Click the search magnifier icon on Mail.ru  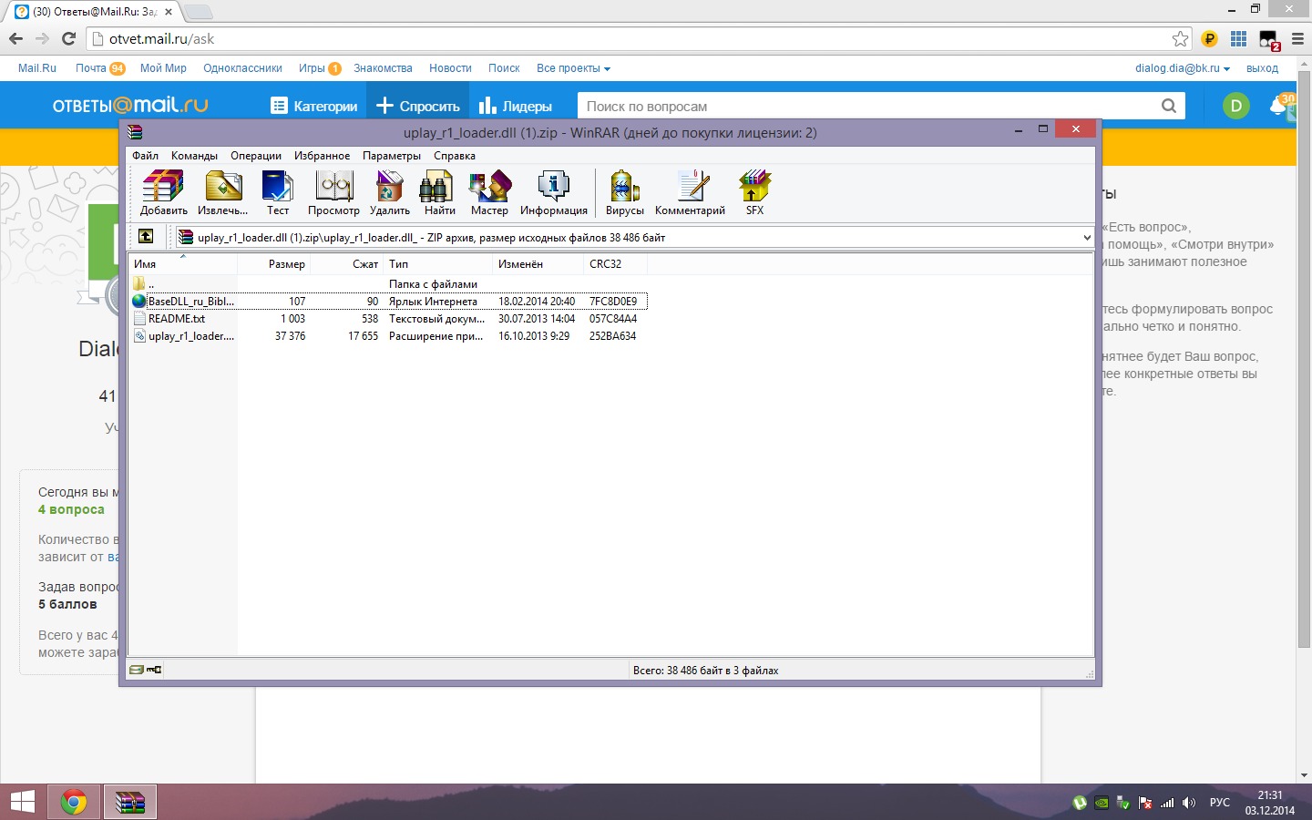click(1169, 106)
